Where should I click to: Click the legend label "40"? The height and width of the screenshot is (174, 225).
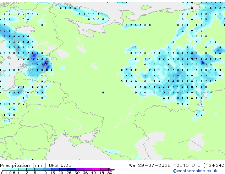point(93,173)
